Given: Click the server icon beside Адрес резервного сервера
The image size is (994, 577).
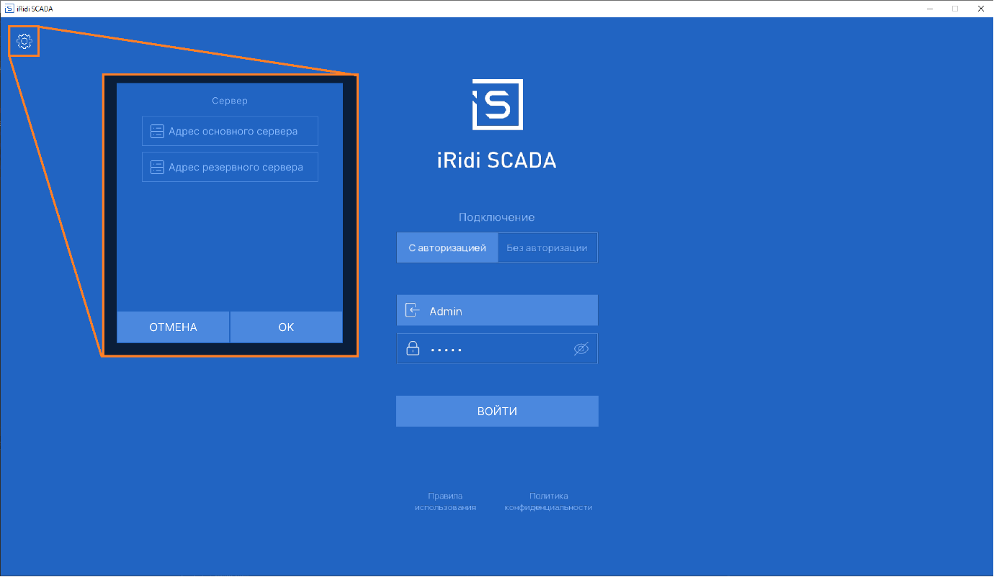Looking at the screenshot, I should pyautogui.click(x=157, y=168).
